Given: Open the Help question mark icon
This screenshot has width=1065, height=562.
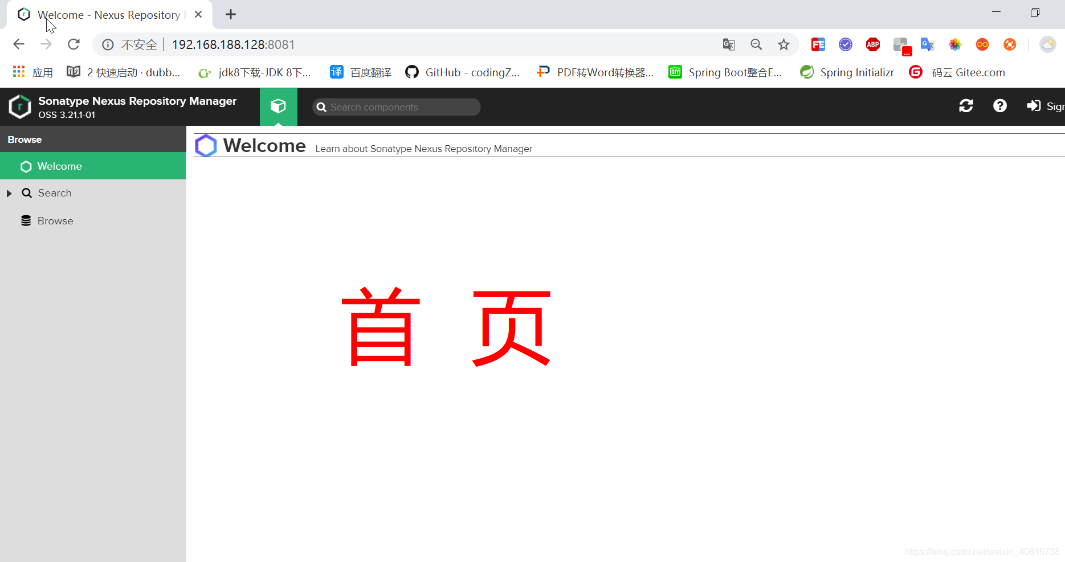Looking at the screenshot, I should click(1000, 106).
